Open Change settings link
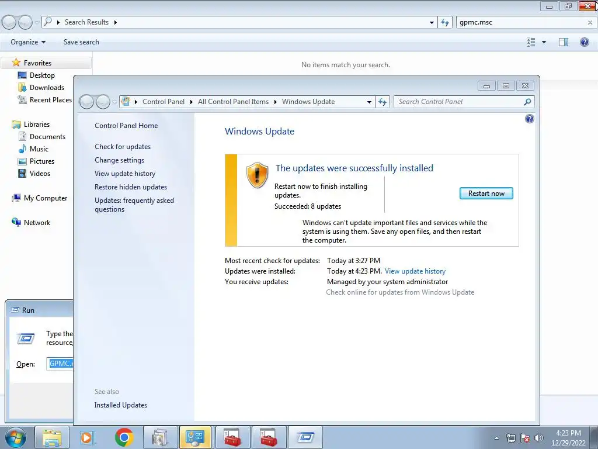Screen dimensions: 598x449 [x=119, y=160]
